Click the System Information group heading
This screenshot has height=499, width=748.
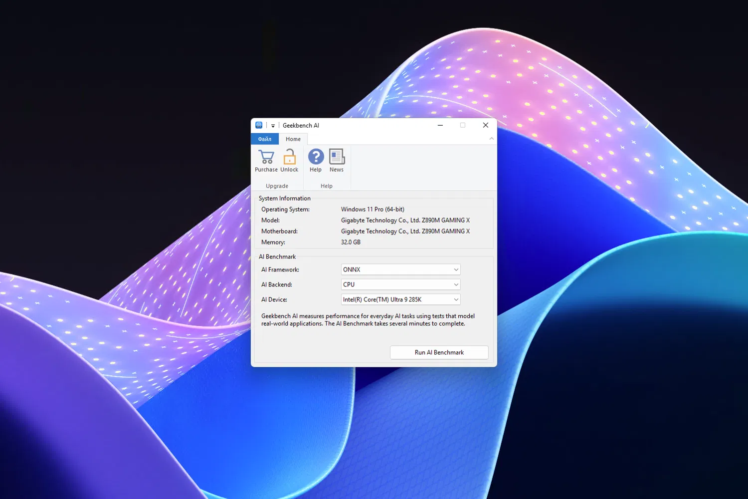click(284, 199)
